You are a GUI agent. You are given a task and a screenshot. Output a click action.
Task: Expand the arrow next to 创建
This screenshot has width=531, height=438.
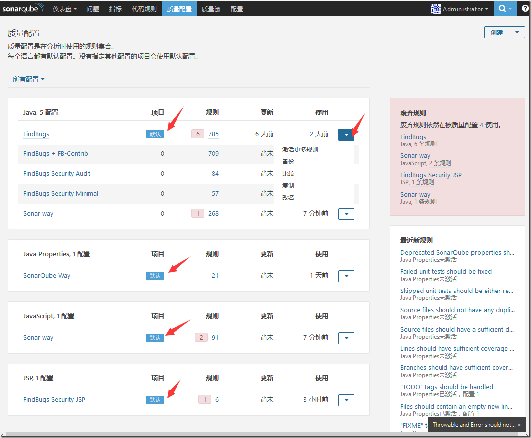pos(517,32)
